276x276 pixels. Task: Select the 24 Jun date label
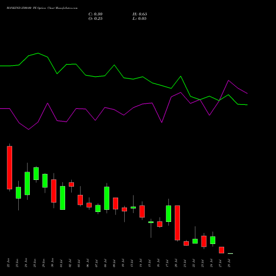26,263
